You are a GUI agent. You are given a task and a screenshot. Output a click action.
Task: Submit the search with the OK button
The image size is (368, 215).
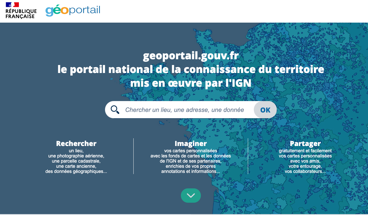(x=265, y=110)
